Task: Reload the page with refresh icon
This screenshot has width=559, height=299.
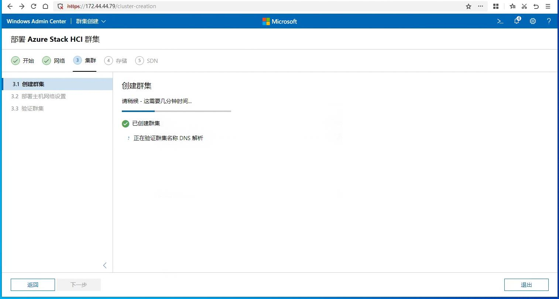Action: tap(34, 6)
